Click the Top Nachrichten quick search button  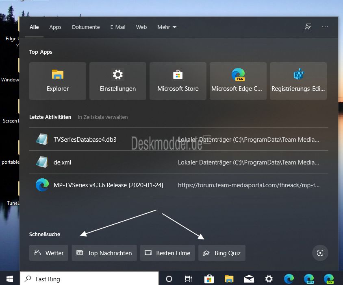pos(104,253)
